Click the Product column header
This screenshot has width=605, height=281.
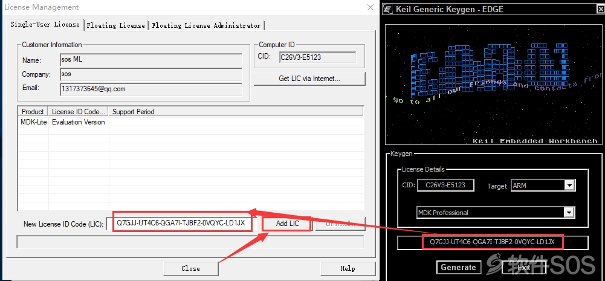[33, 112]
